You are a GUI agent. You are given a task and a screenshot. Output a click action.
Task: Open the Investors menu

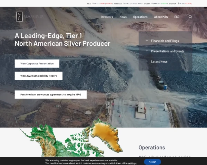coord(107,17)
